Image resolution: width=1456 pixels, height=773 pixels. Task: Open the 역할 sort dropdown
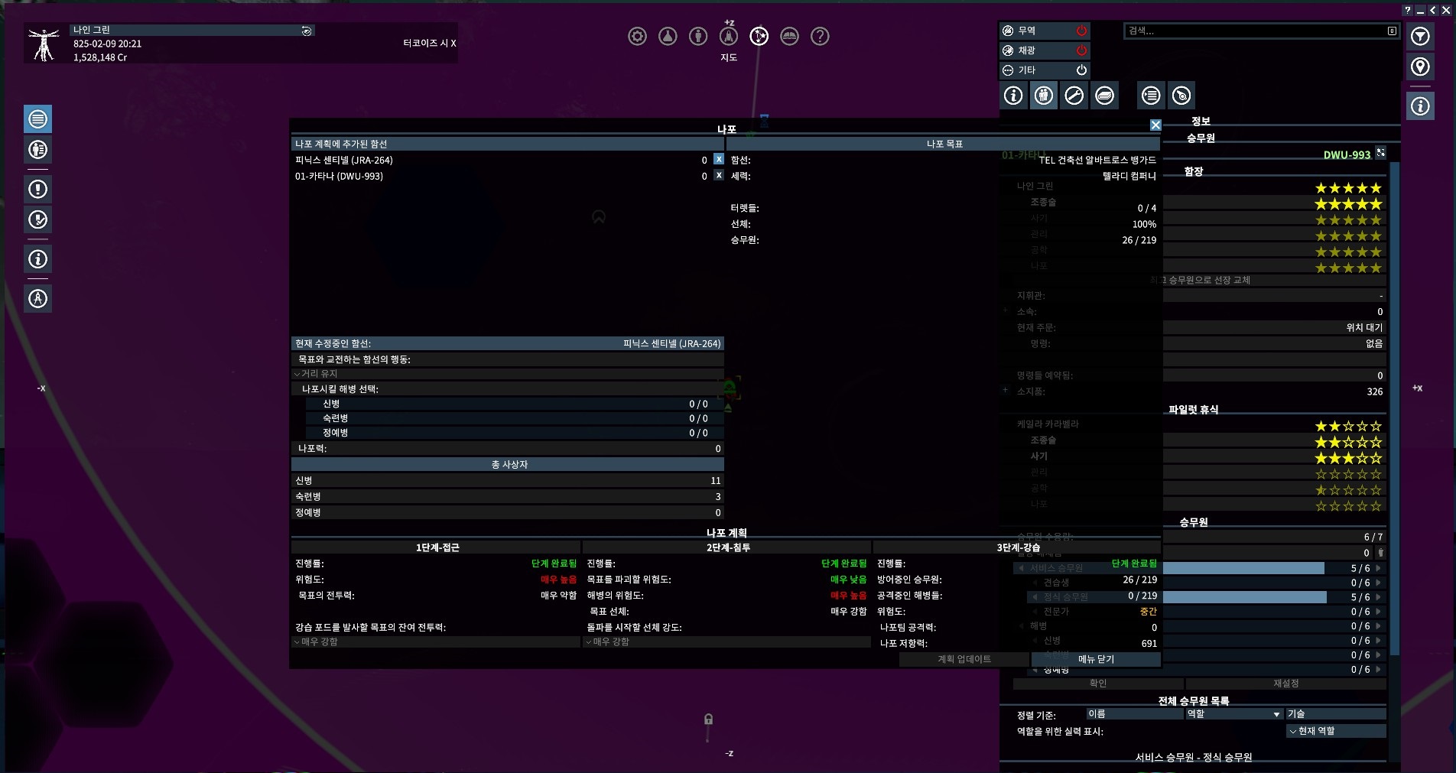[x=1235, y=714]
